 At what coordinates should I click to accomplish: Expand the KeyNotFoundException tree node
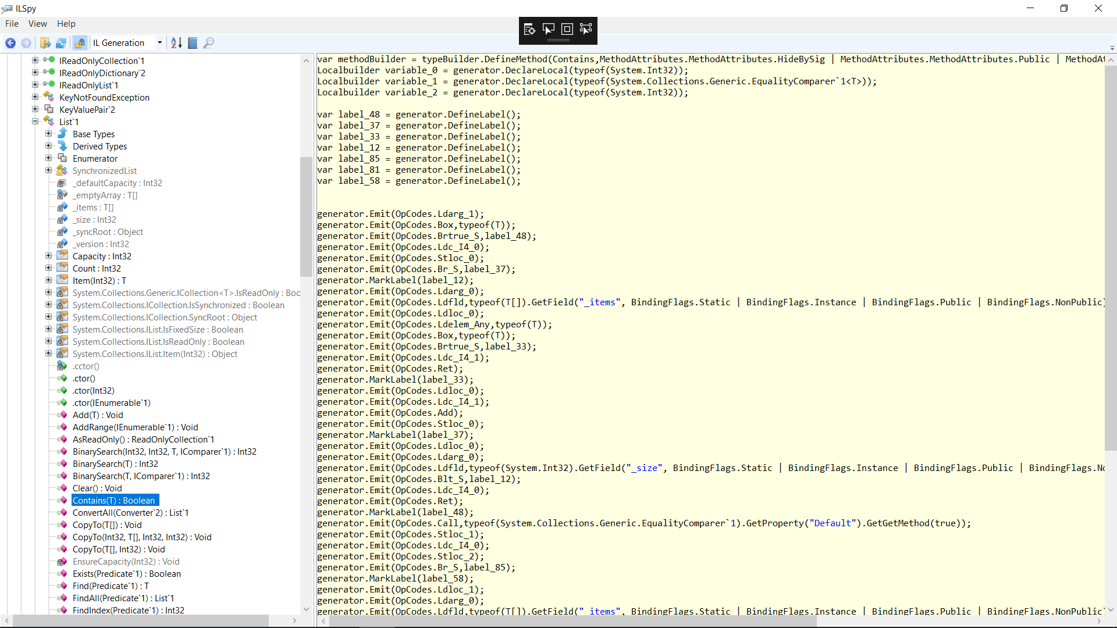tap(35, 97)
